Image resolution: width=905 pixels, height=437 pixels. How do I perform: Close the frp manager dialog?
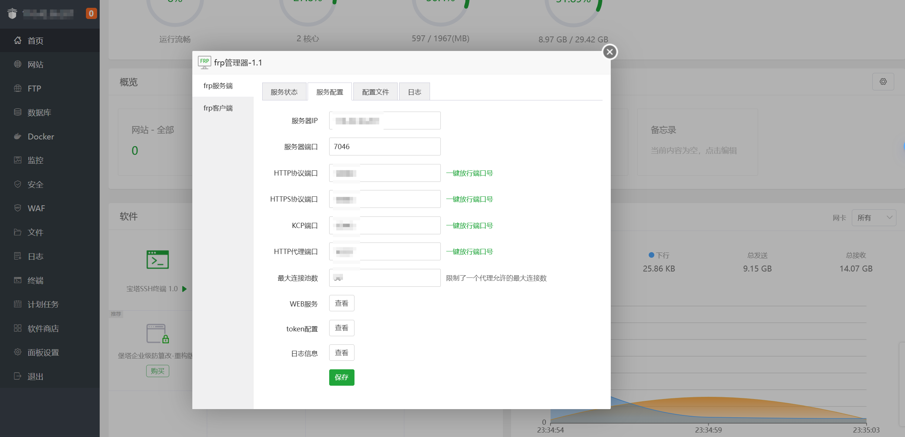click(609, 52)
